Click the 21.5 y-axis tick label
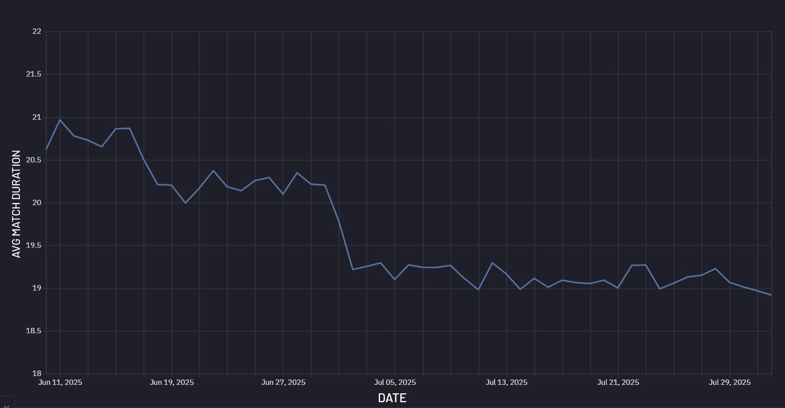This screenshot has width=785, height=408. (x=33, y=74)
